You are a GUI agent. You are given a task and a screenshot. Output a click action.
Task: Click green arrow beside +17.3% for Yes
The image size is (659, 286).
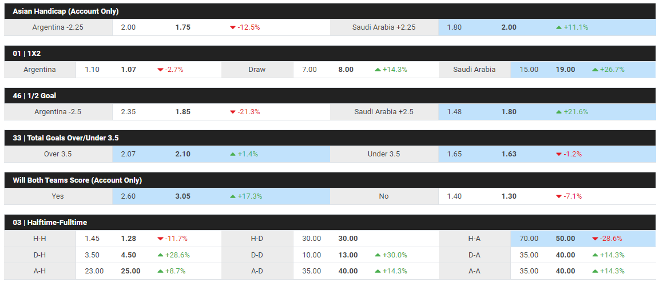coord(232,196)
